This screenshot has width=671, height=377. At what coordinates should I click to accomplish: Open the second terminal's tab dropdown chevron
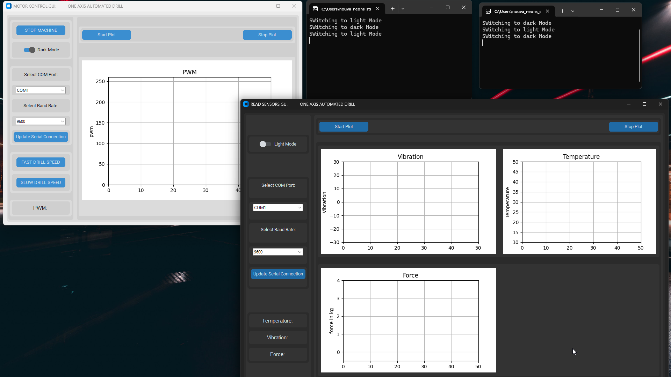pos(573,11)
